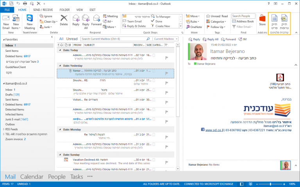
Task: Collapse the Favorites section
Action: click(4, 39)
